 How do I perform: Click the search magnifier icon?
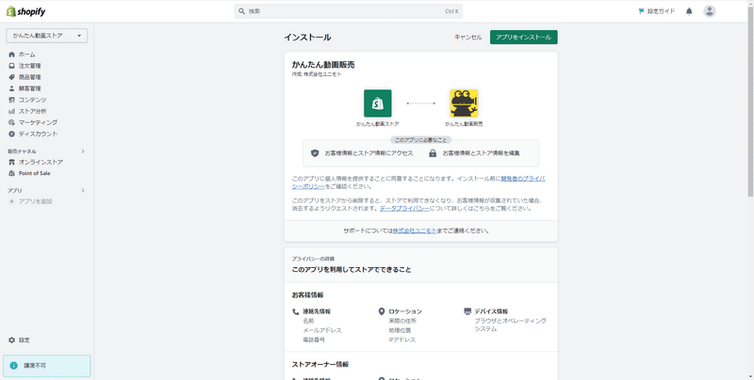[x=242, y=11]
